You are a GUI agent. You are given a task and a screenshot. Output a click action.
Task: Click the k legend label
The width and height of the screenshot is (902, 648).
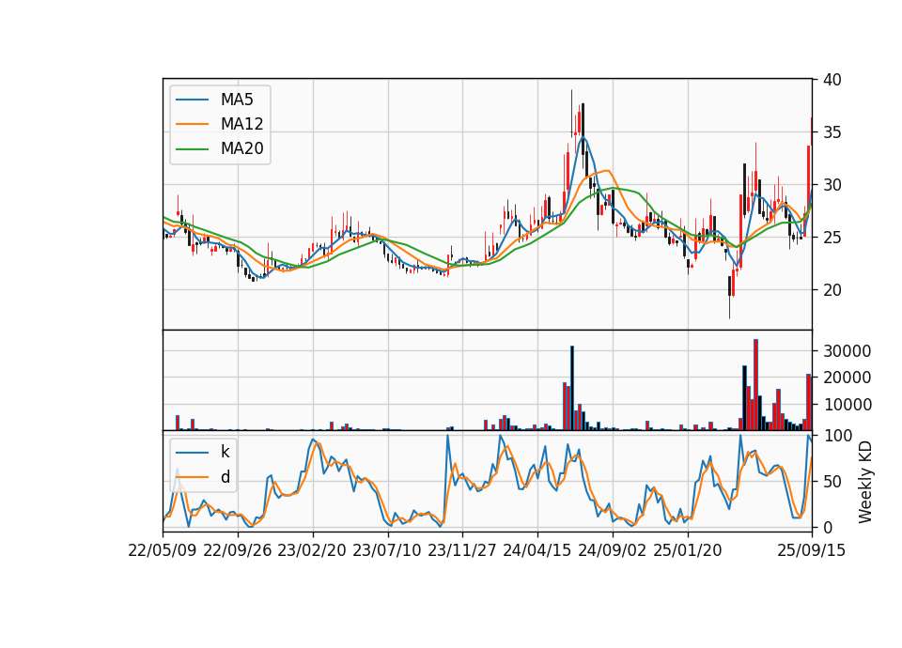tap(225, 452)
